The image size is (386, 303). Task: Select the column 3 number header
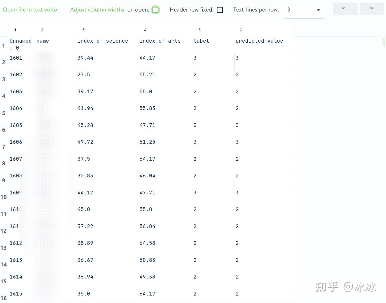[x=83, y=30]
